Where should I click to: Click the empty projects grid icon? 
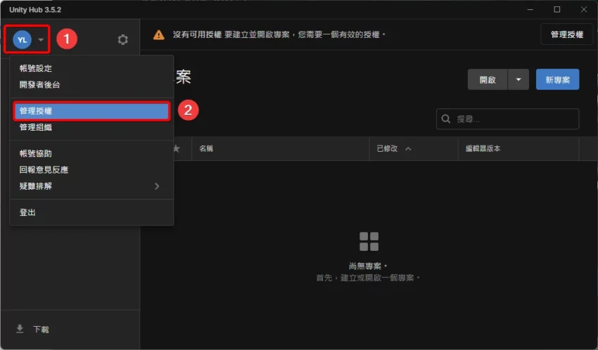(369, 241)
